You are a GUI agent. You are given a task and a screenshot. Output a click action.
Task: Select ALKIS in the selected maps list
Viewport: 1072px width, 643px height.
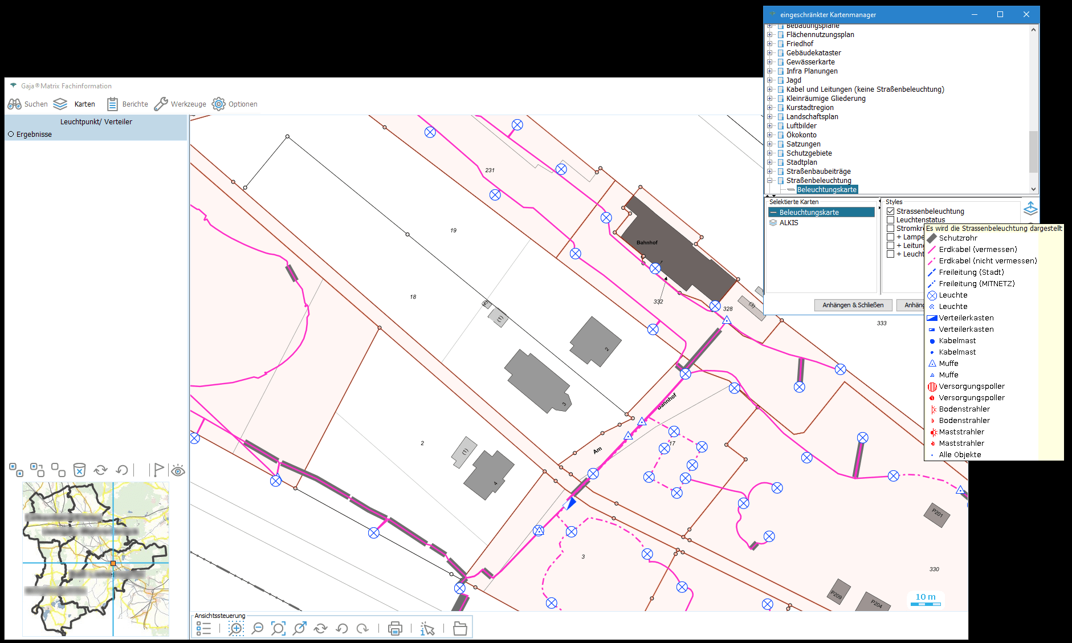click(789, 223)
